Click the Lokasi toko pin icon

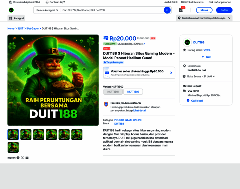coord(184,66)
